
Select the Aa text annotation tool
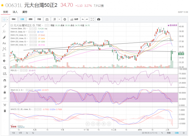[4, 43]
